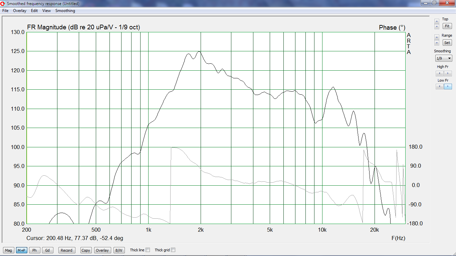
Task: Click the Low Fr right arrow
Action: 448,86
